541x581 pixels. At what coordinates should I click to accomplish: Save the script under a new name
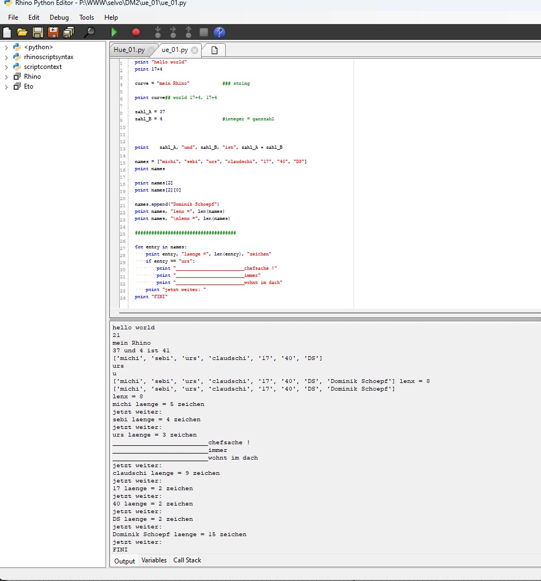(52, 32)
